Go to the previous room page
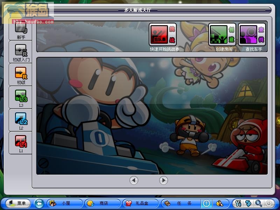The image size is (280, 210). pyautogui.click(x=134, y=180)
